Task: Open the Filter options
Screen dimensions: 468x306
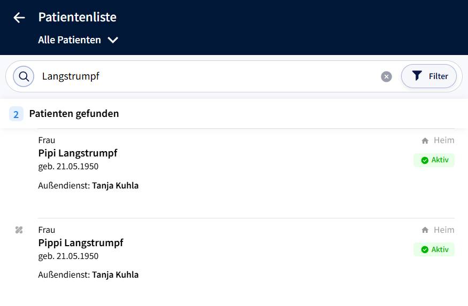Action: pyautogui.click(x=429, y=76)
